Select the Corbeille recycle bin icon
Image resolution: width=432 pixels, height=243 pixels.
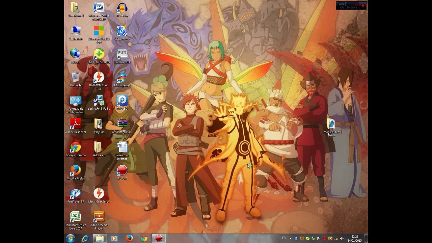click(76, 79)
